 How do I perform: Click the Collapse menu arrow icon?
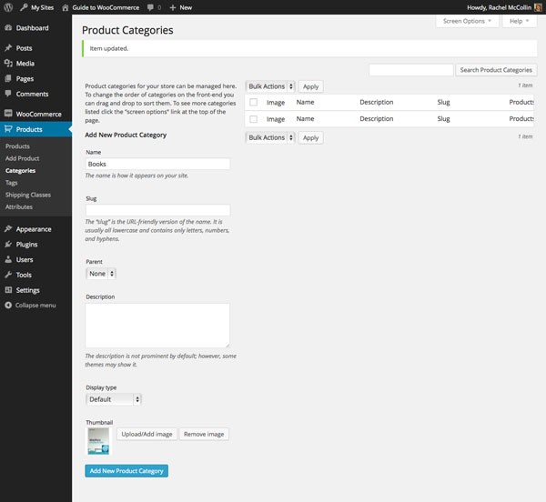pyautogui.click(x=8, y=305)
